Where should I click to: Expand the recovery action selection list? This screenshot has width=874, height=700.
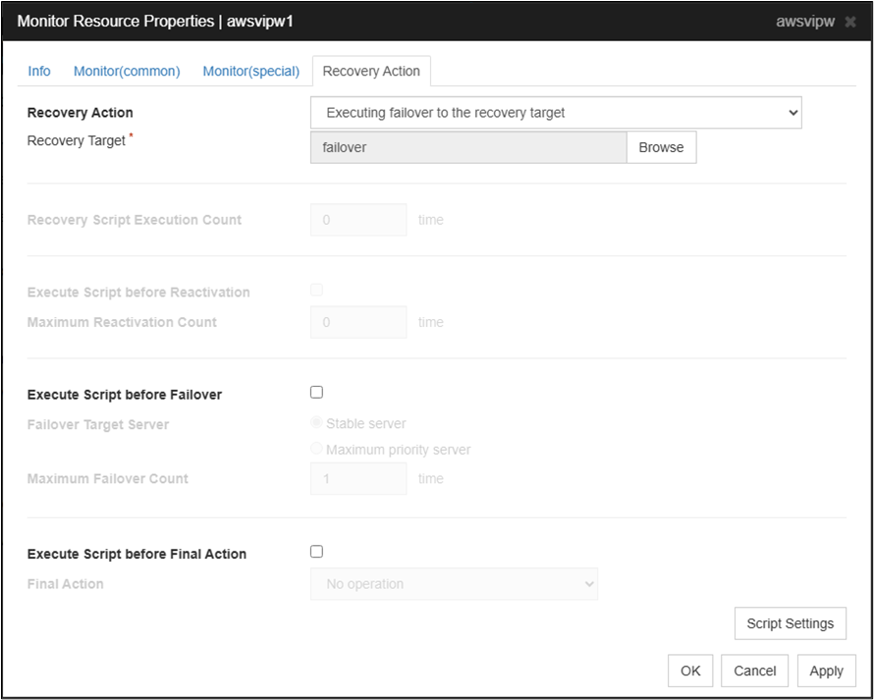[792, 112]
